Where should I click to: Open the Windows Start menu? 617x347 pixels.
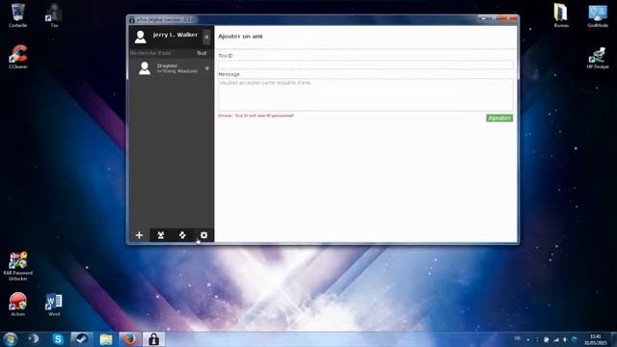coord(11,339)
